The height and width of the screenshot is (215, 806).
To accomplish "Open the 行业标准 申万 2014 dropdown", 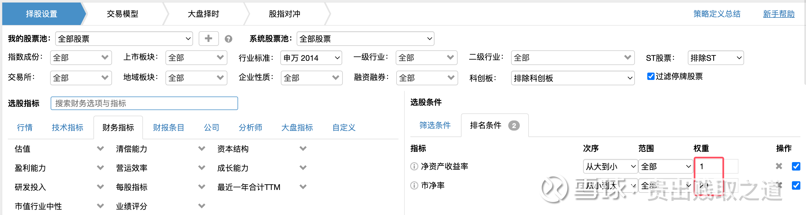I will (311, 58).
